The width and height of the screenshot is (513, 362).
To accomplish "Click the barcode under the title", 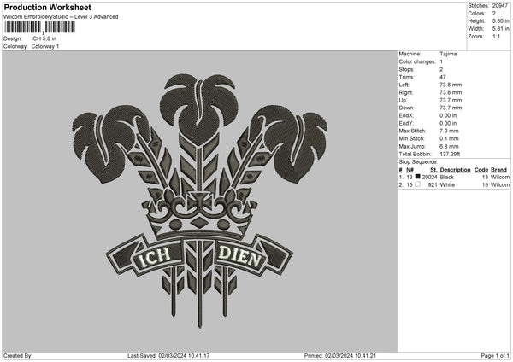I will tap(39, 27).
